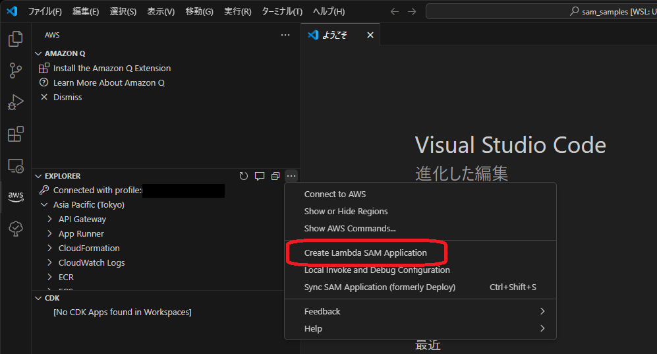Collapse the AMAZON Q section

click(x=38, y=53)
